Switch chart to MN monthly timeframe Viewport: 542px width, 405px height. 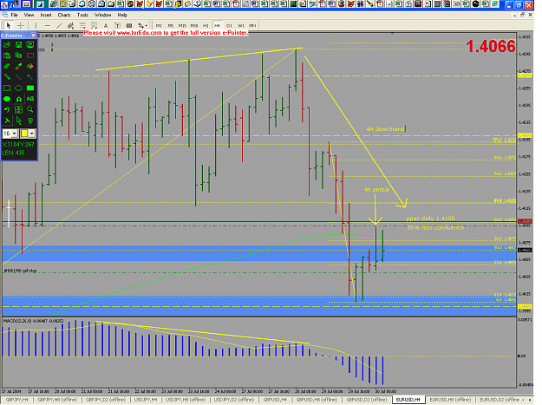point(252,25)
